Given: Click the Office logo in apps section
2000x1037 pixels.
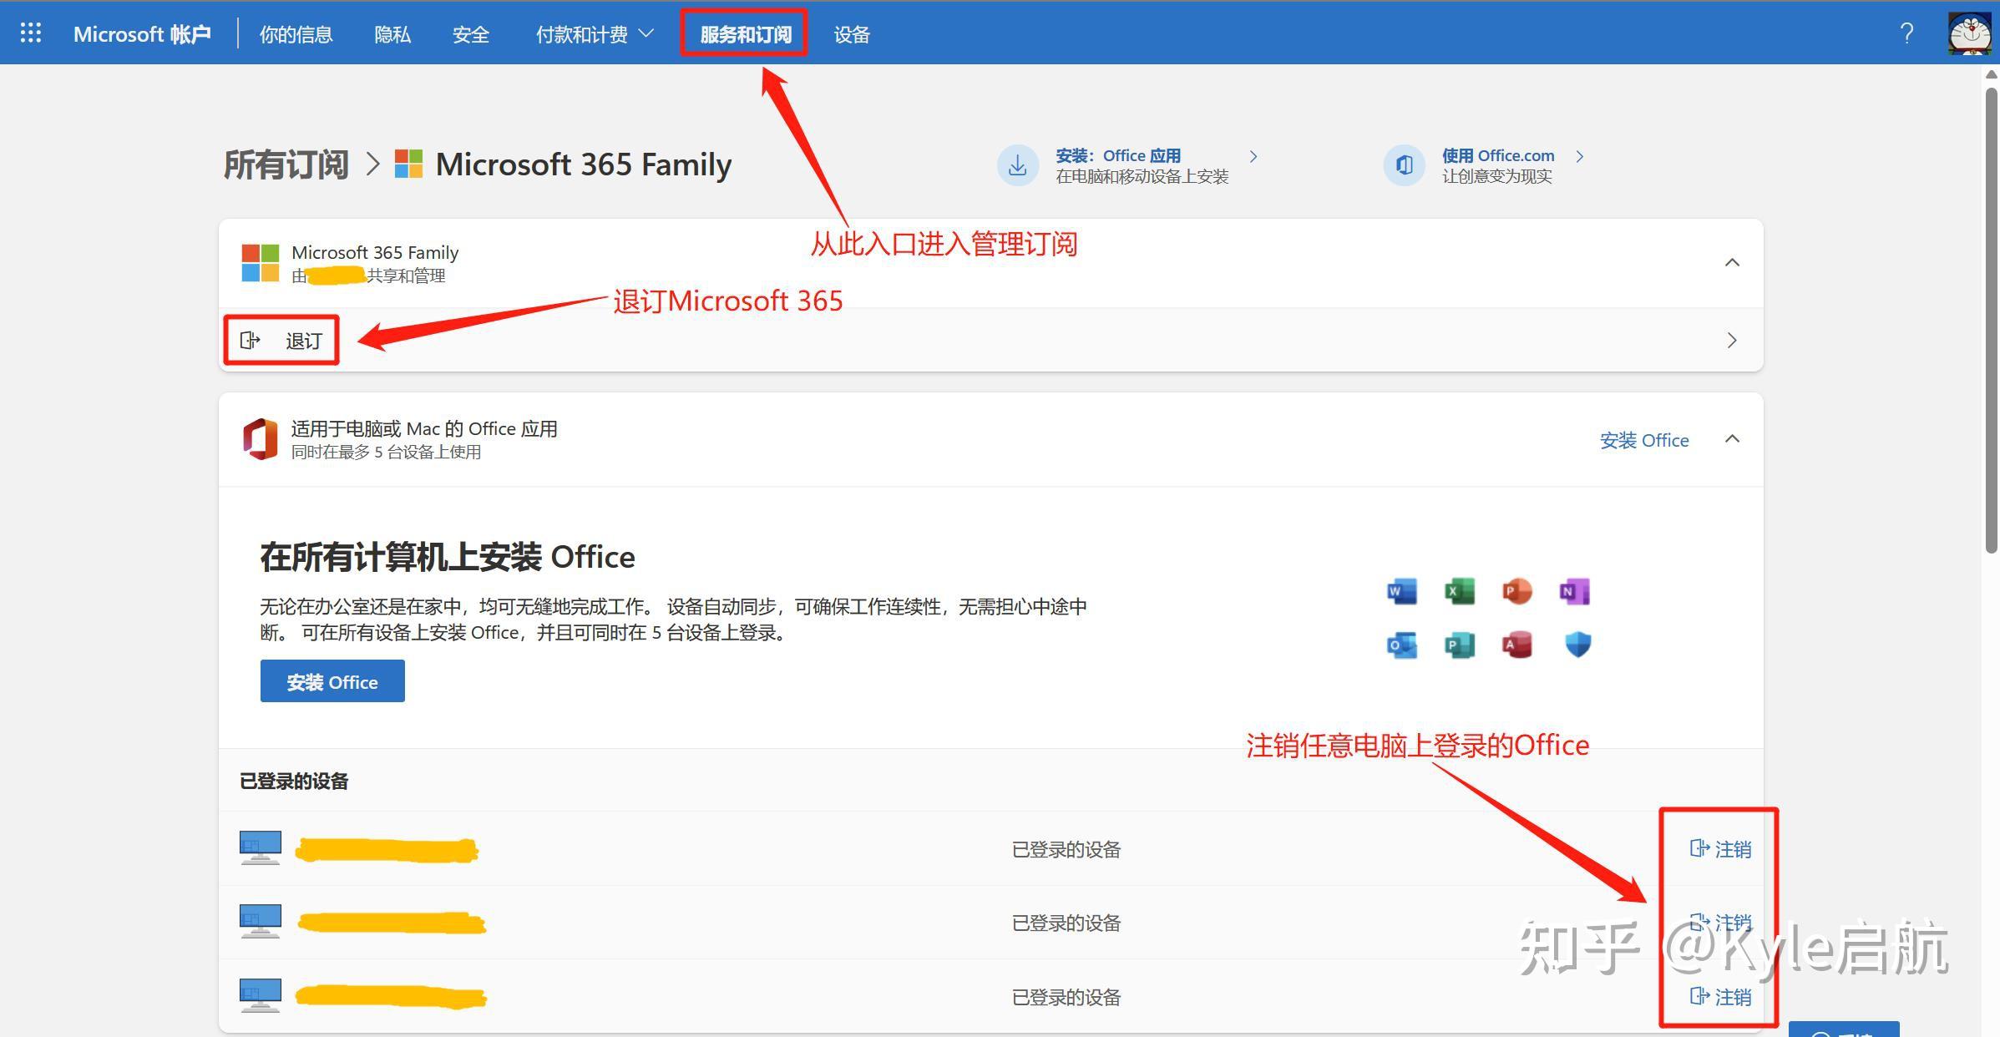Looking at the screenshot, I should coord(260,439).
